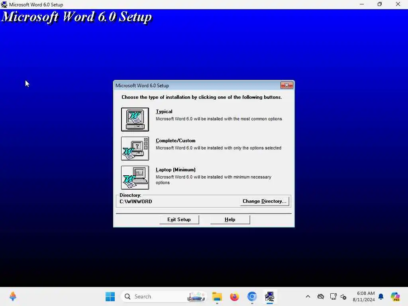Show hidden system tray icons
This screenshot has height=306, width=408.
pos(308,296)
